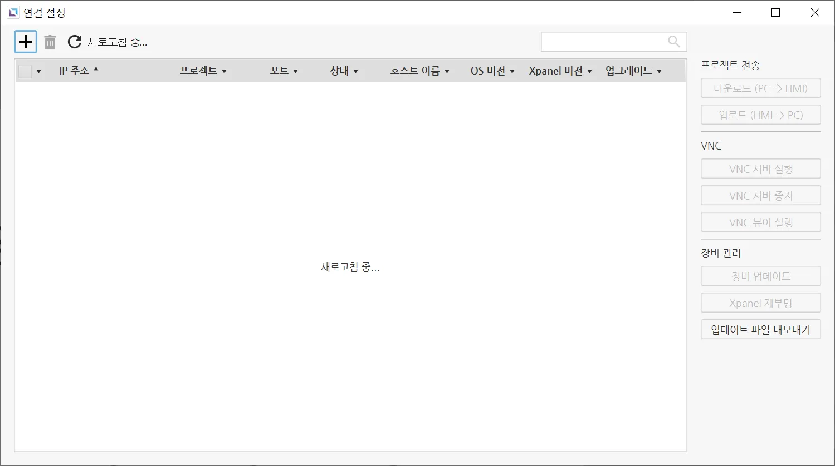This screenshot has width=835, height=466.
Task: Click the circular refresh arrow icon
Action: 75,42
